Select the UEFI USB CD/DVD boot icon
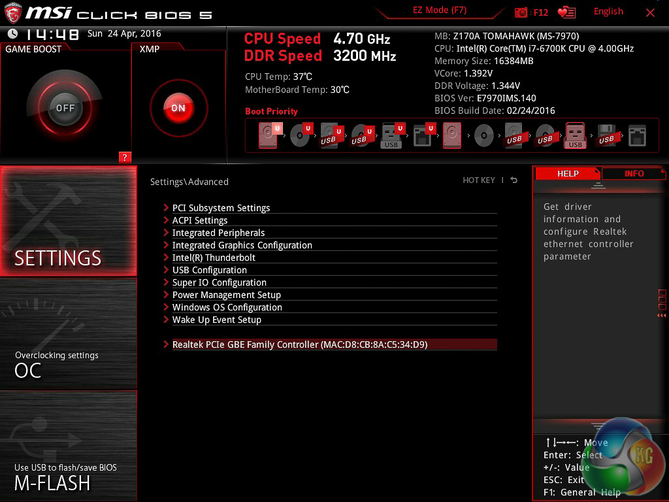 coord(363,135)
